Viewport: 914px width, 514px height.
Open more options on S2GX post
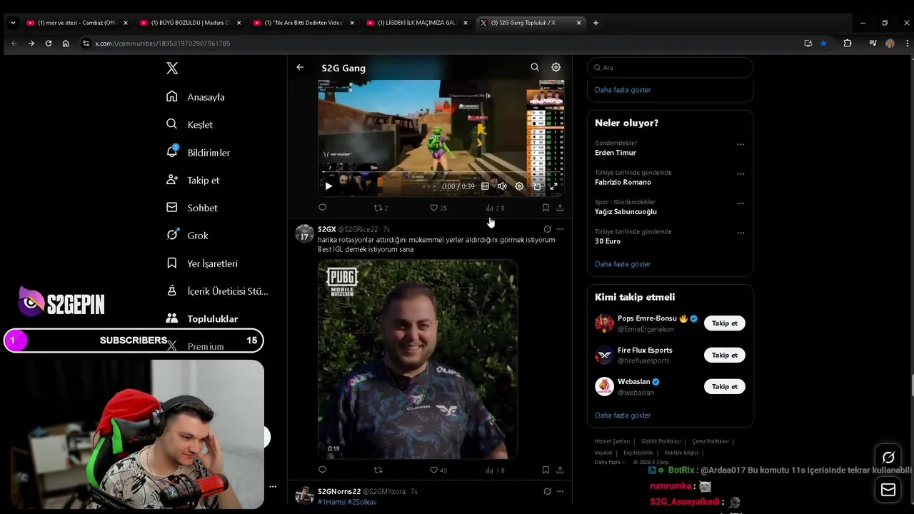560,229
